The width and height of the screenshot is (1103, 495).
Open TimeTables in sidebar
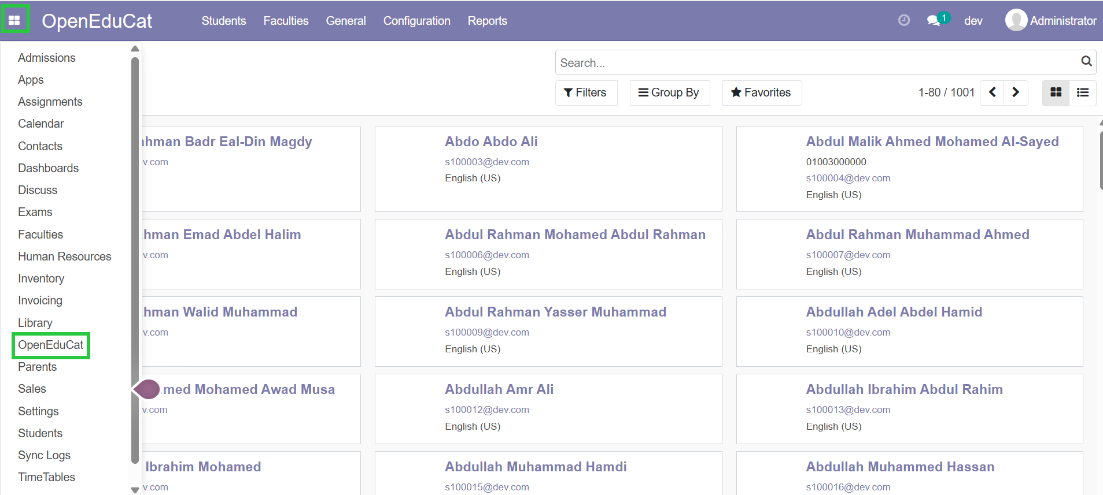click(46, 477)
